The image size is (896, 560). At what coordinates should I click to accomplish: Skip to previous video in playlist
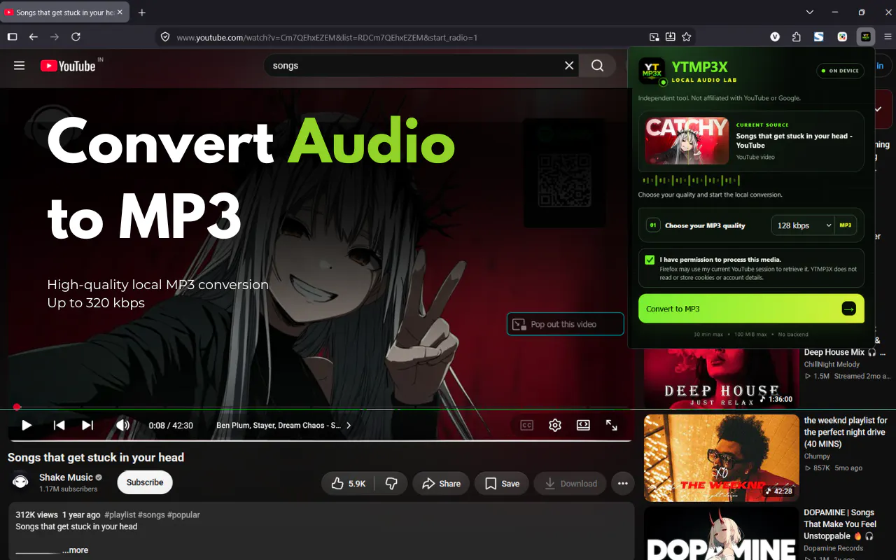[59, 425]
